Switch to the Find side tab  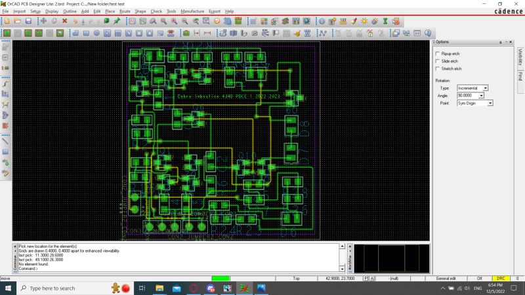coord(520,76)
